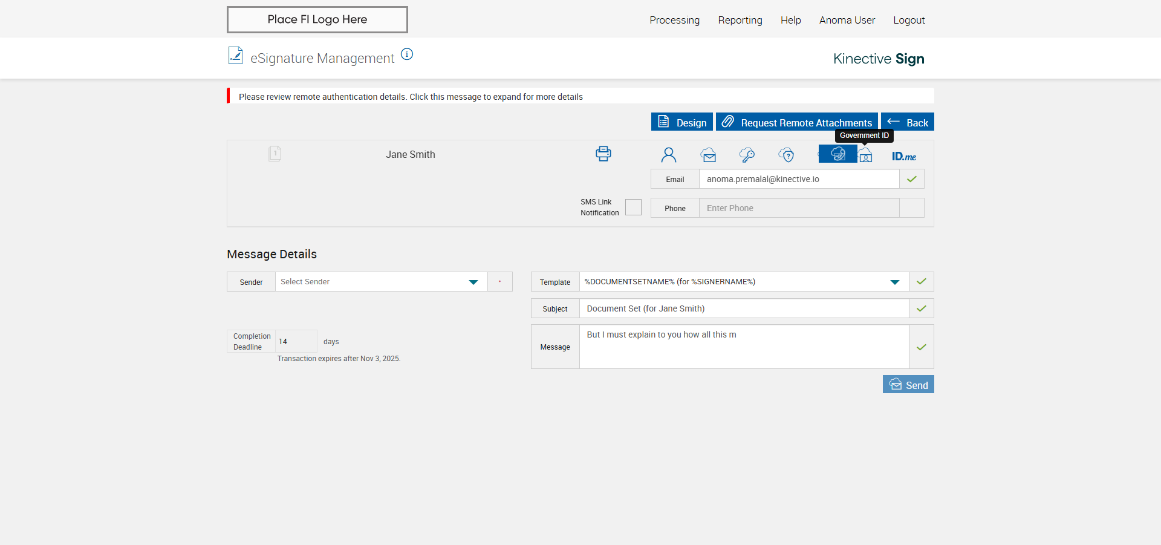This screenshot has height=545, width=1161.
Task: Select the ID.me authentication option
Action: [903, 157]
